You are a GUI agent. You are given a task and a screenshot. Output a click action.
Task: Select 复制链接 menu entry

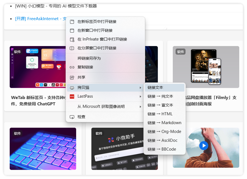[x=105, y=67]
